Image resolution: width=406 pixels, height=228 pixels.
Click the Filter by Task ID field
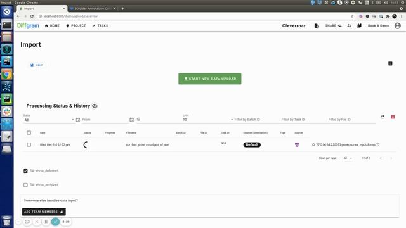pyautogui.click(x=303, y=120)
